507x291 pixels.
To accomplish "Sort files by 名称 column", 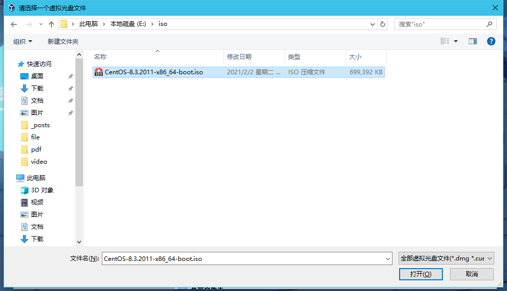I will pyautogui.click(x=158, y=57).
